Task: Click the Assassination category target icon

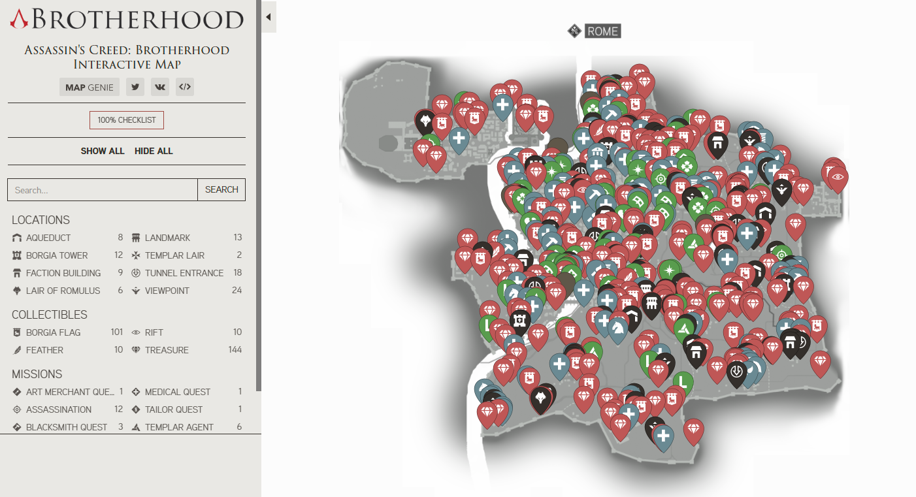Action: 17,409
